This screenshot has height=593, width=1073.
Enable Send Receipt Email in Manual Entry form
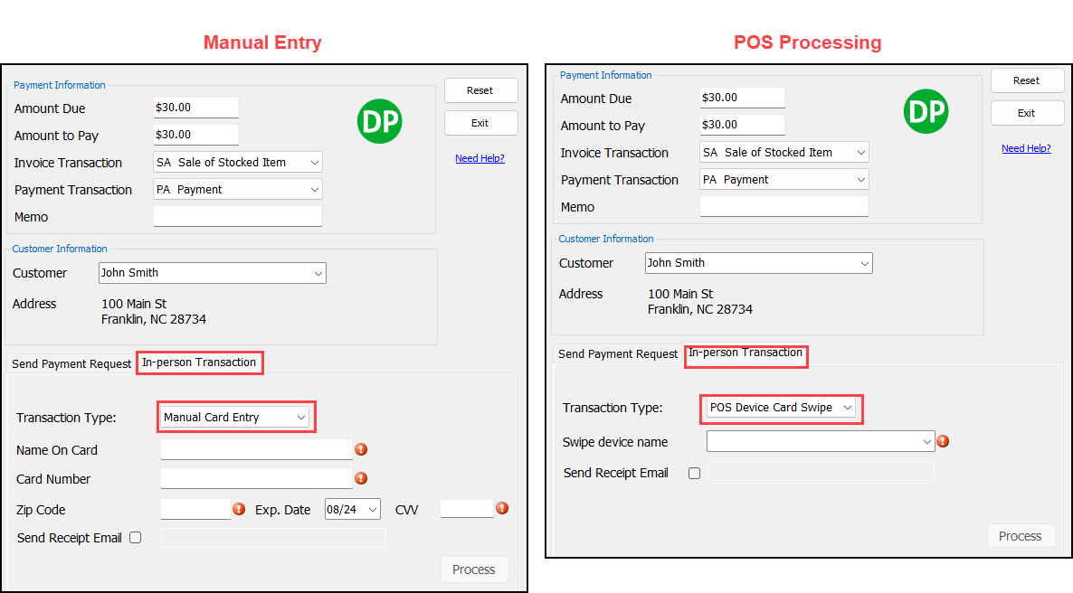tap(135, 537)
